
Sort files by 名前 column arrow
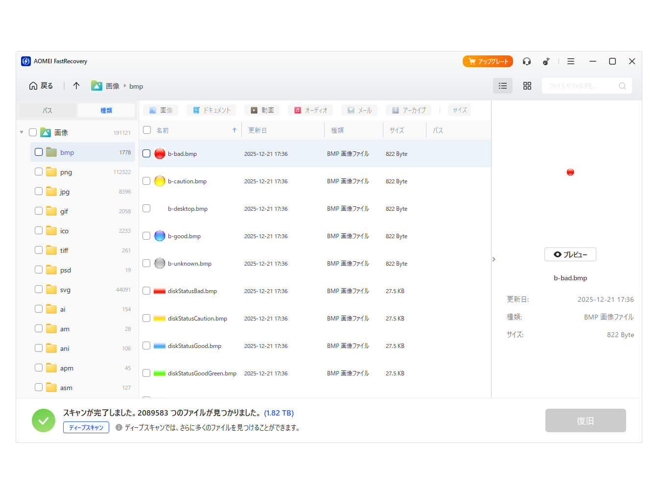tap(235, 130)
